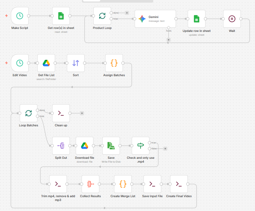Click plus button on Product Loop done output

point(127,13)
